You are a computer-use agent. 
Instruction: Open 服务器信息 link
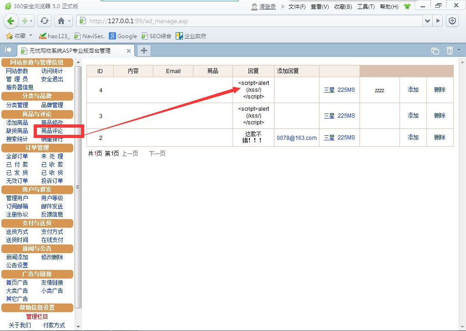point(20,87)
